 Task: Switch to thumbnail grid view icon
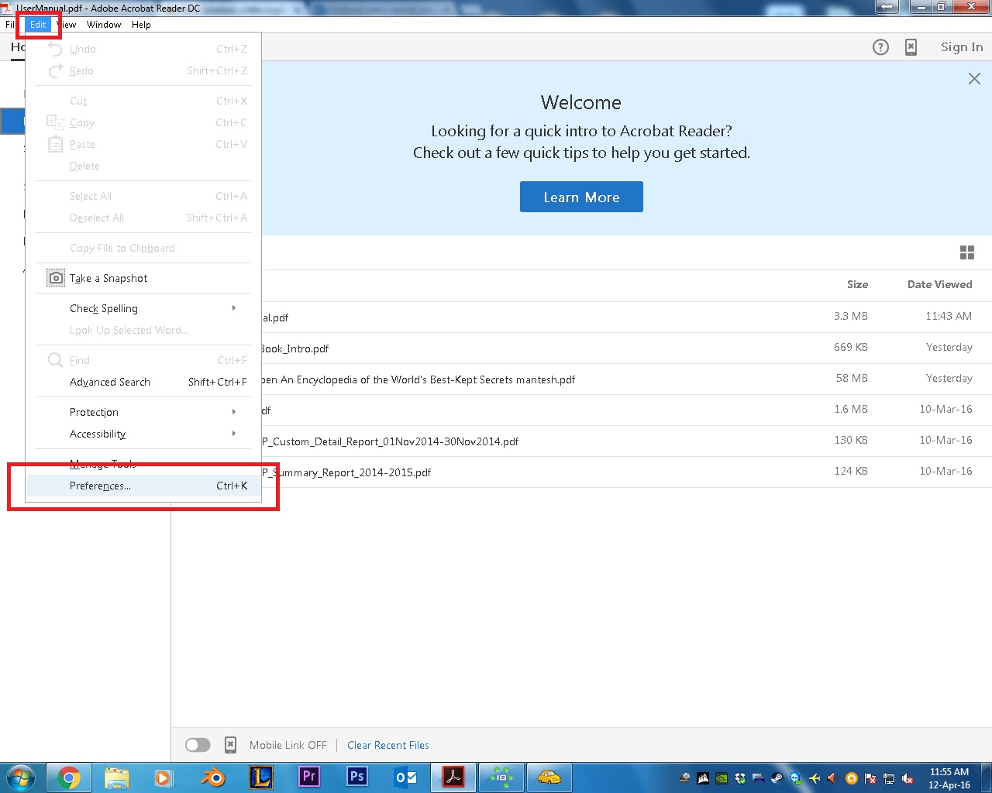click(967, 252)
